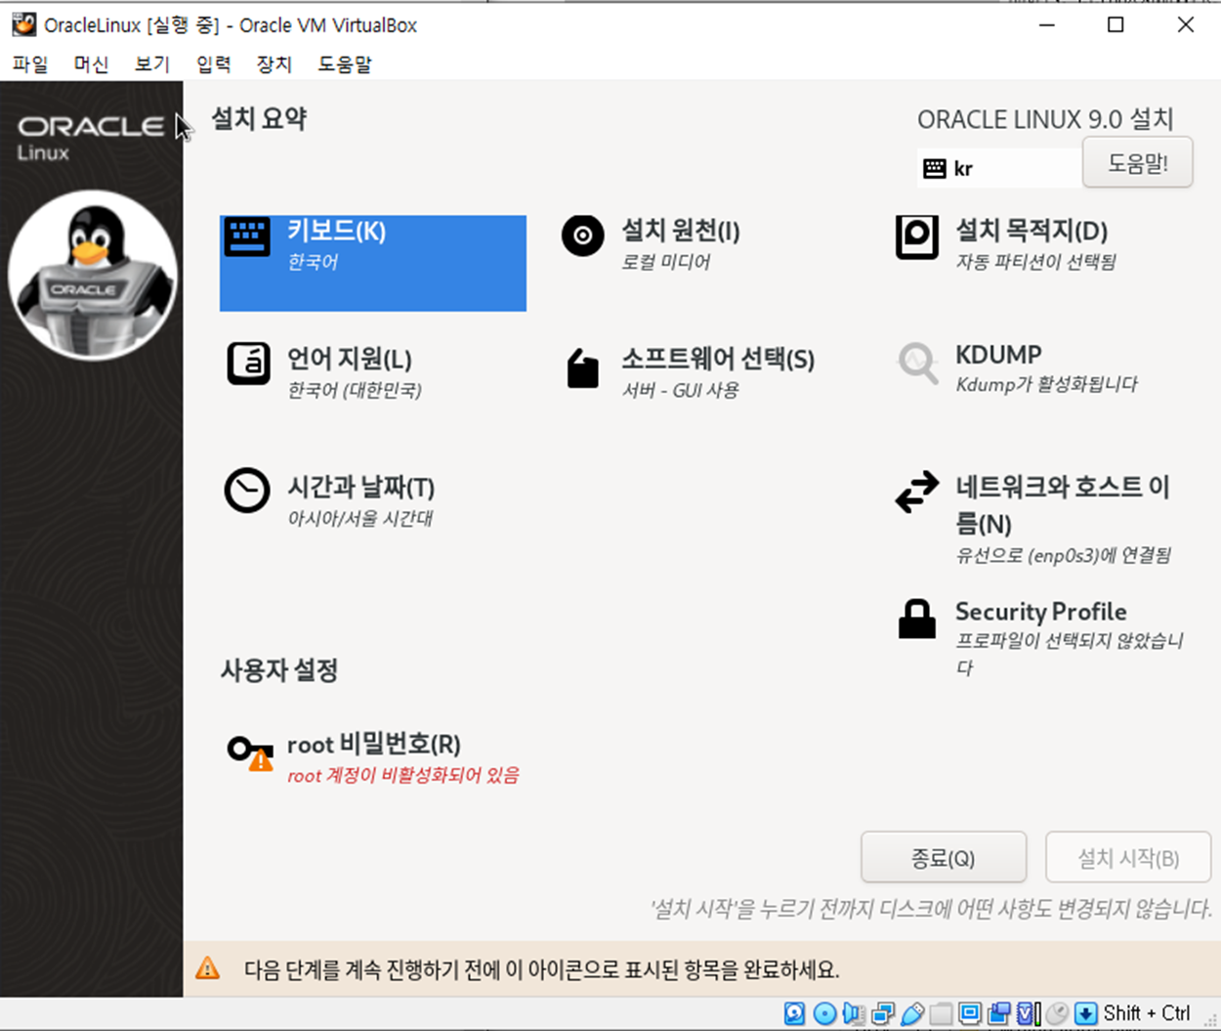This screenshot has height=1031, width=1221.
Task: Open root 비밀번호(R) setting
Action: [x=373, y=745]
